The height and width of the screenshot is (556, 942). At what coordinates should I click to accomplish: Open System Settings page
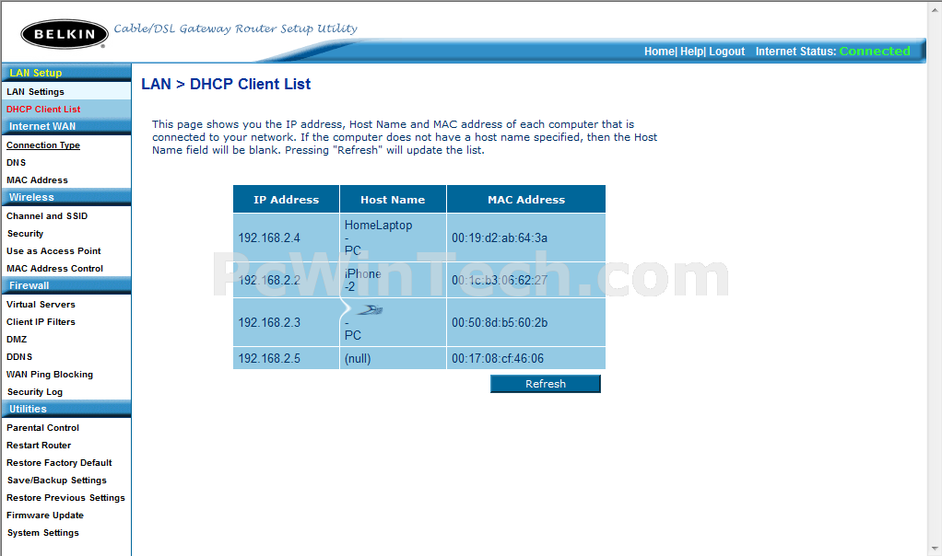click(42, 533)
